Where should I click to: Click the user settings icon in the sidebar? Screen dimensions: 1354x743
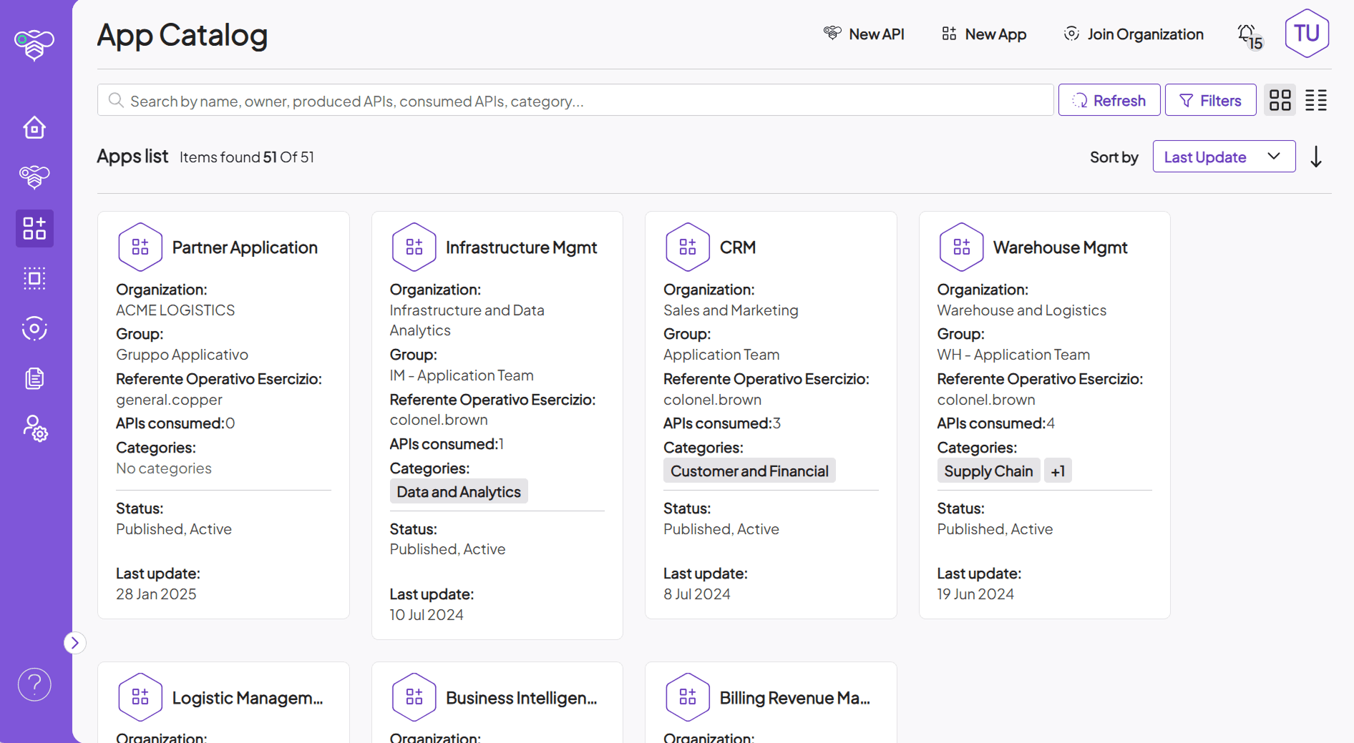pyautogui.click(x=34, y=428)
